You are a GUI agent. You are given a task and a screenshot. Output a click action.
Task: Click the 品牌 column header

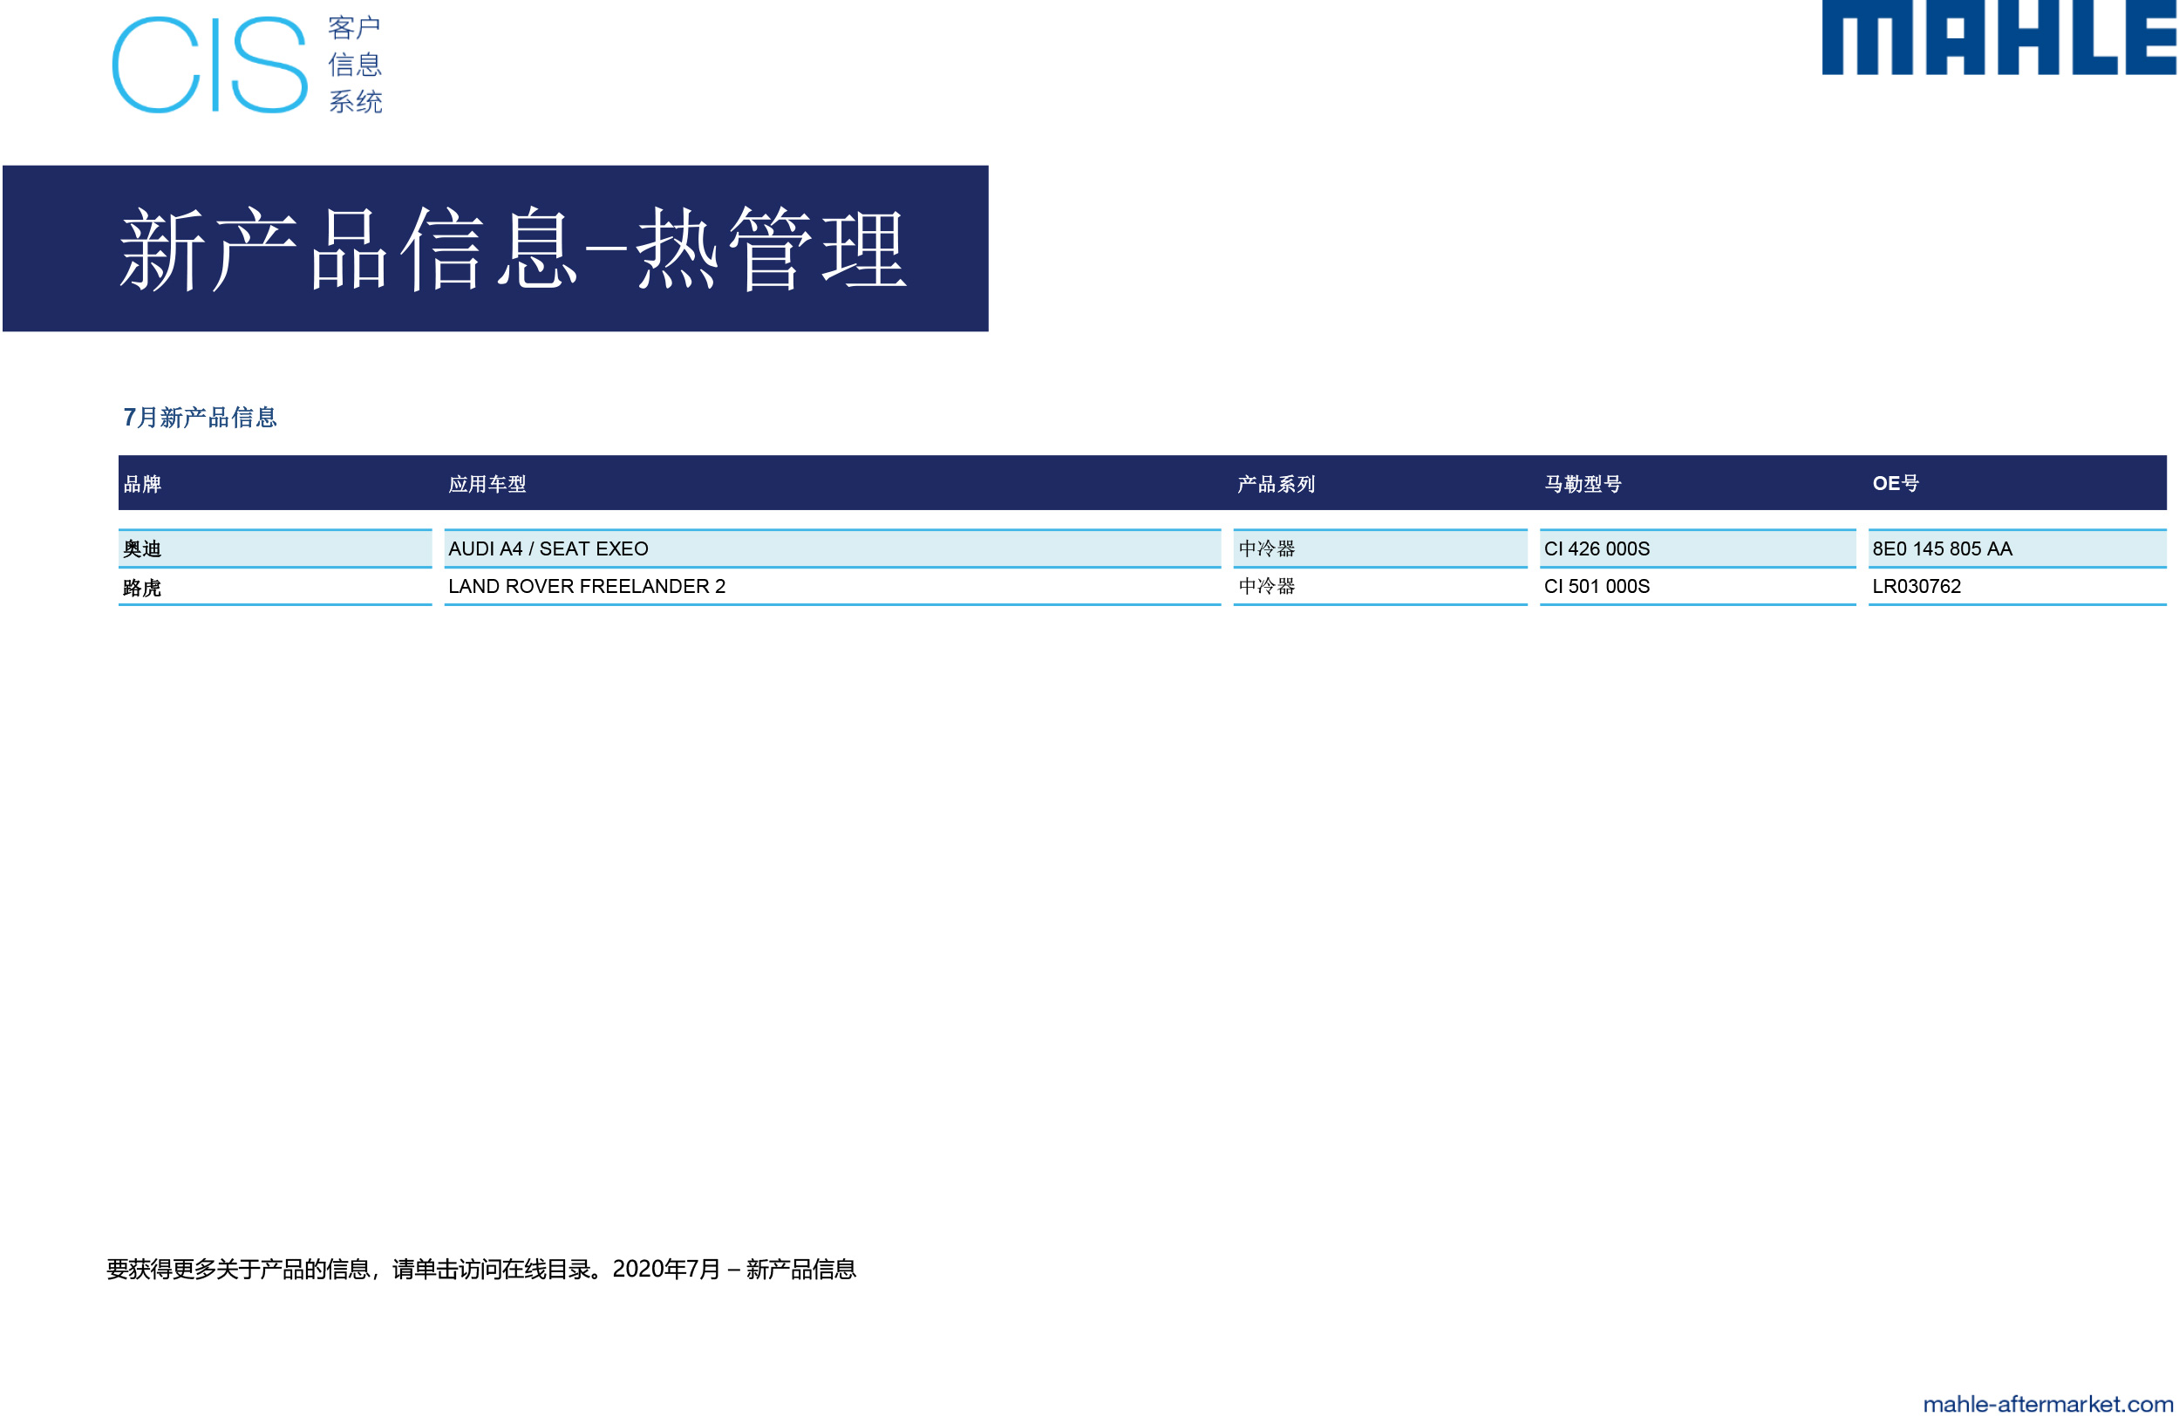pos(143,483)
